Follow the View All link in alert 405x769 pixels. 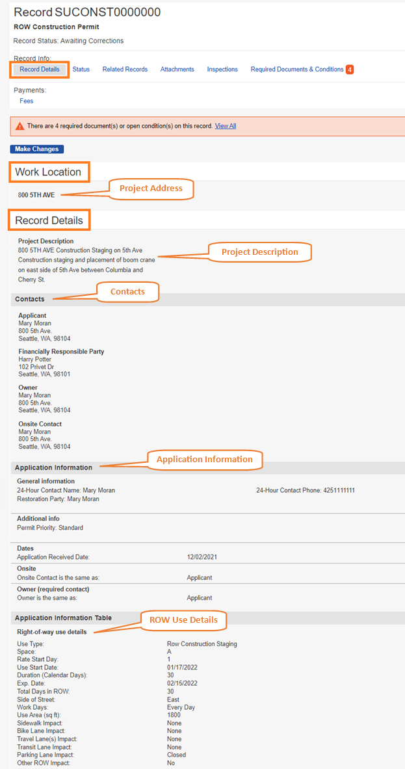226,126
